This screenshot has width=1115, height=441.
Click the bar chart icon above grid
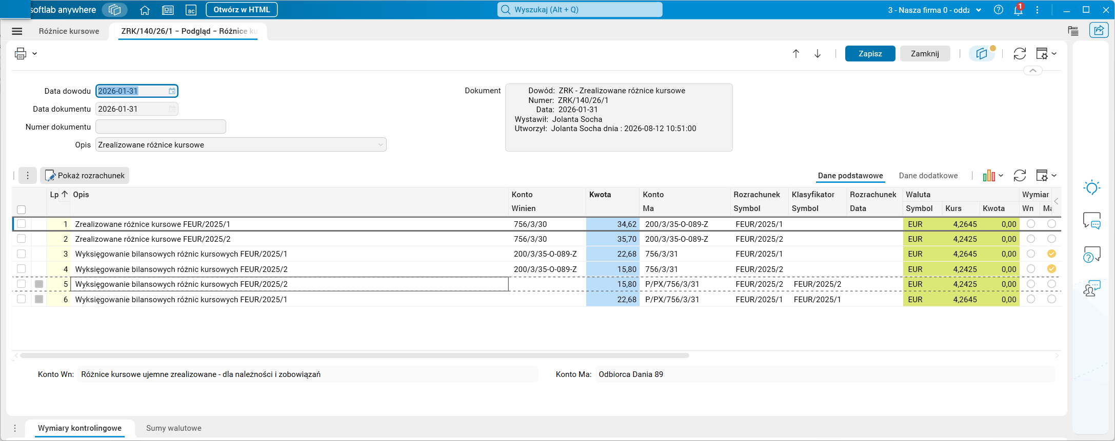[989, 176]
